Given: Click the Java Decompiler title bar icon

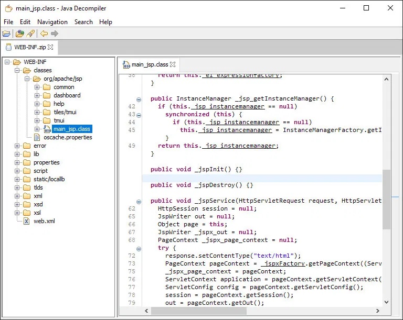Looking at the screenshot, I should [x=9, y=8].
